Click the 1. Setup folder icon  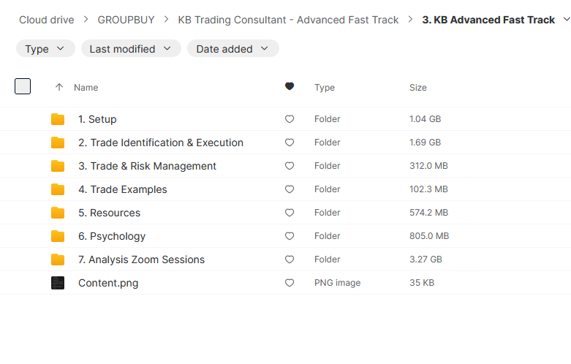pyautogui.click(x=58, y=119)
